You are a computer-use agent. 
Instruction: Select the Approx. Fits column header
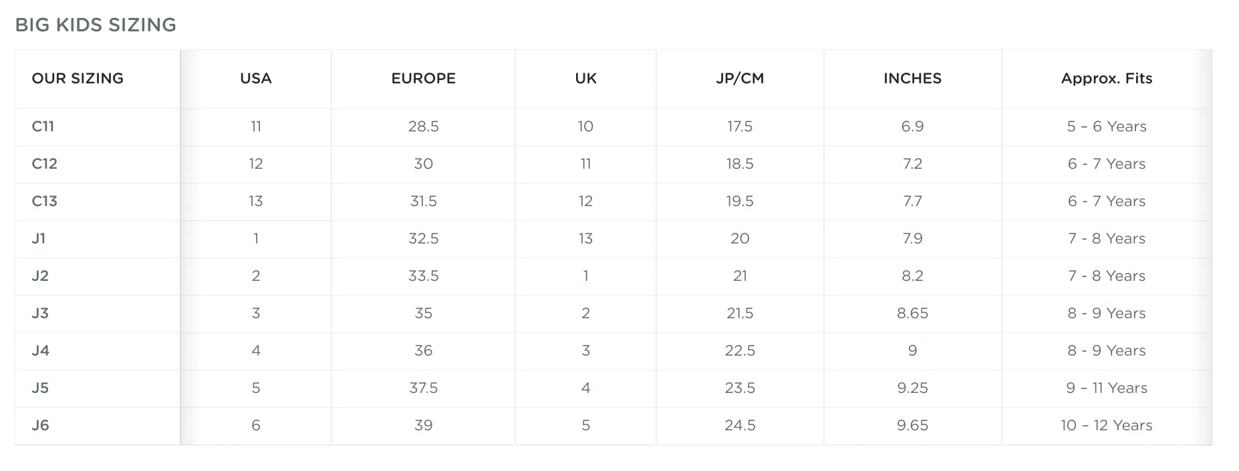point(1107,78)
